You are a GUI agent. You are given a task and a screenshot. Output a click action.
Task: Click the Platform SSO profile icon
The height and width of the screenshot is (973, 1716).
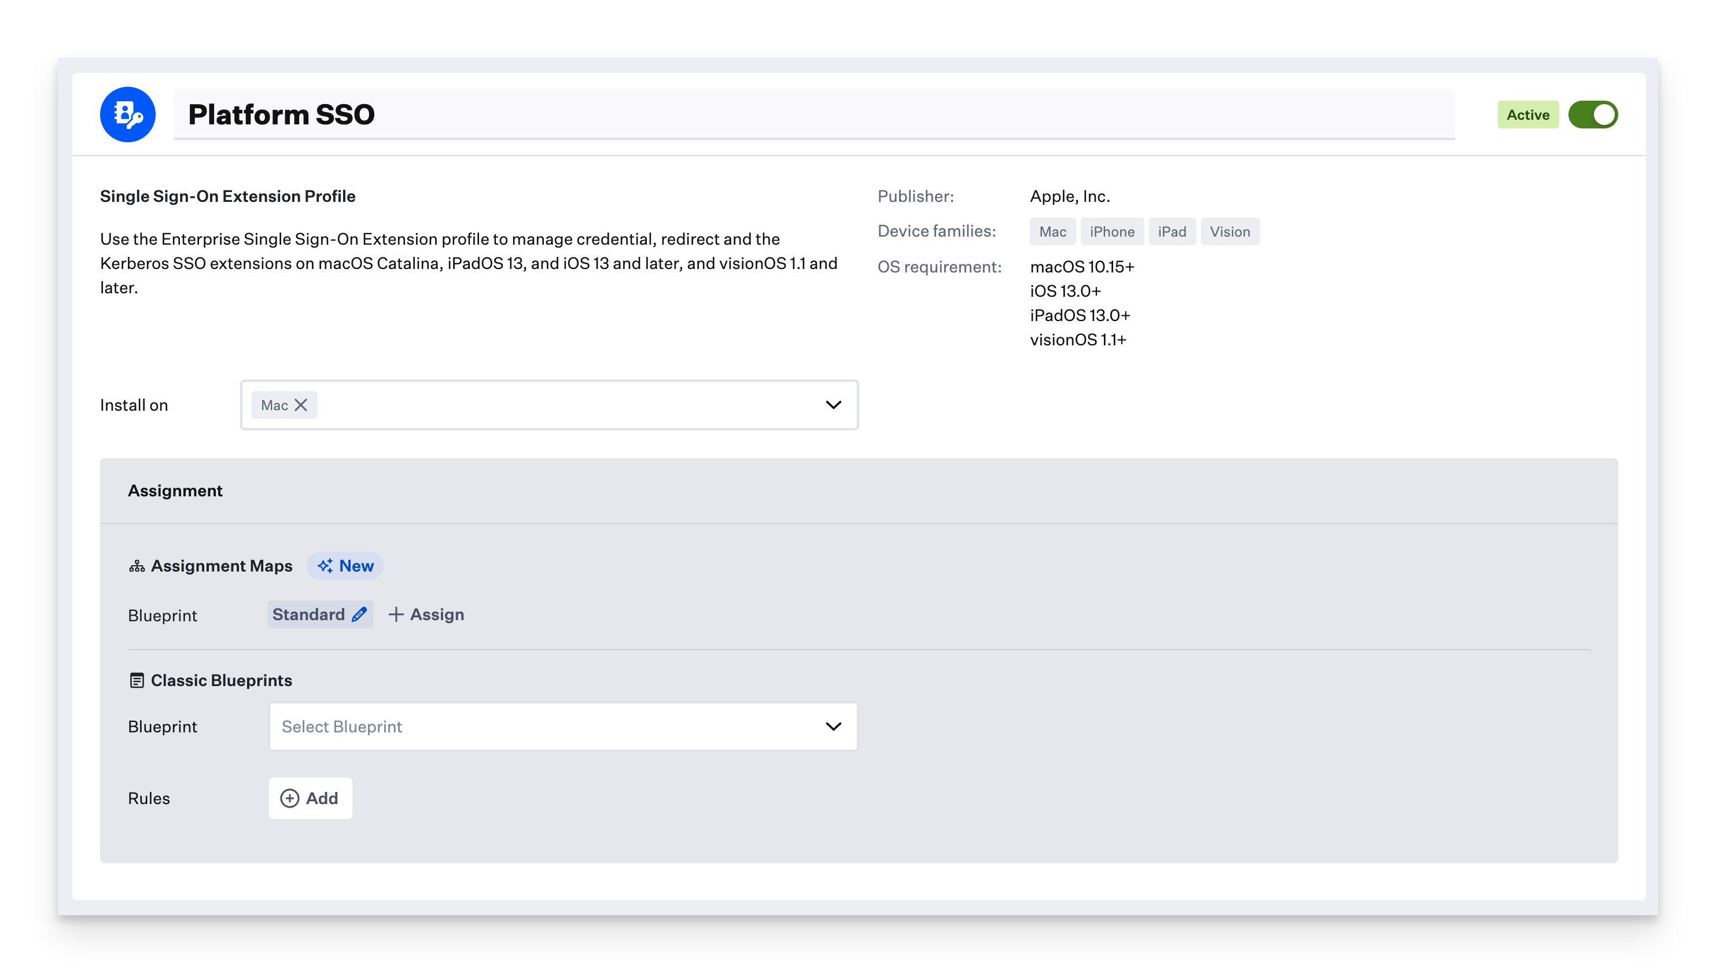(128, 115)
